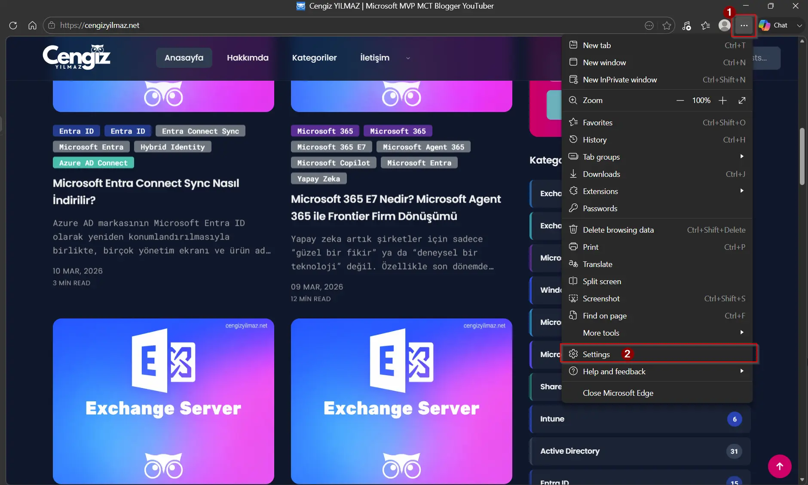The width and height of the screenshot is (808, 485).
Task: Expand the Tab groups submenu
Action: click(657, 157)
